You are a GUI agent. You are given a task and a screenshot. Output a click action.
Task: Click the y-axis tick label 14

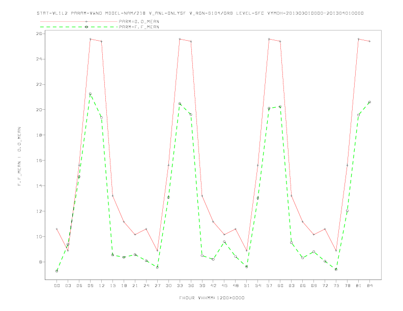pos(39,186)
